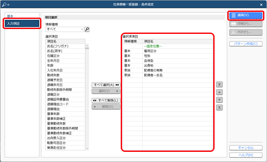This screenshot has width=267, height=162.
Task: Click すべて解除(L) button
Action: coord(106,100)
